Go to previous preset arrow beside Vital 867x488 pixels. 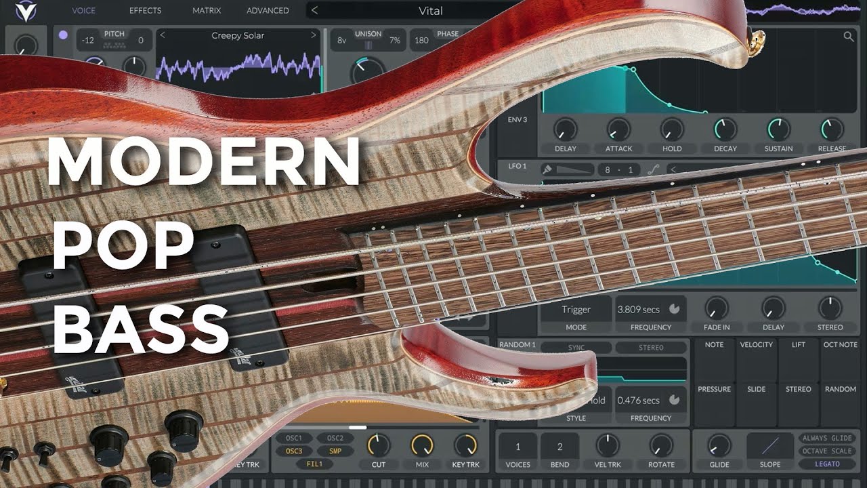[315, 10]
